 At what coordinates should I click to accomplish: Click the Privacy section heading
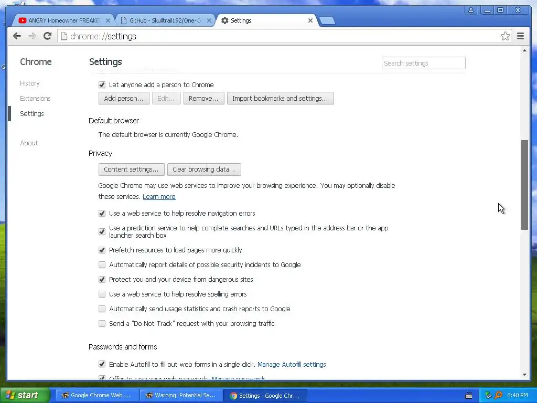pyautogui.click(x=100, y=153)
